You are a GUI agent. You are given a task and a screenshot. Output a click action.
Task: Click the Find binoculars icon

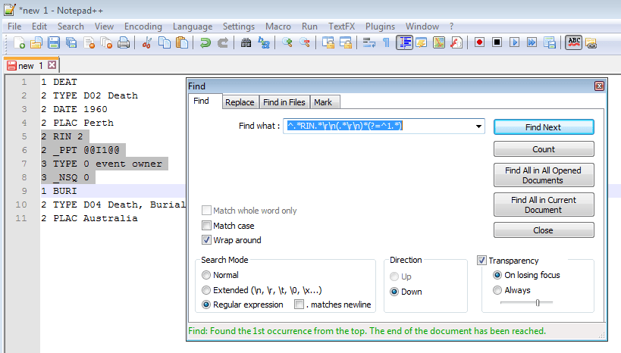[246, 43]
